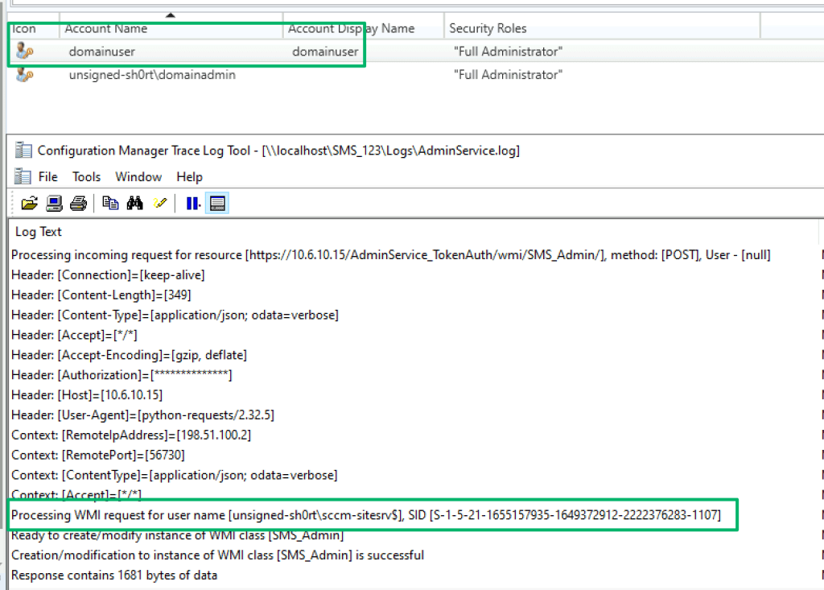Select the log line about sccm-sitesrv$ WMI request
Viewport: 824px width, 590px height.
(366, 515)
